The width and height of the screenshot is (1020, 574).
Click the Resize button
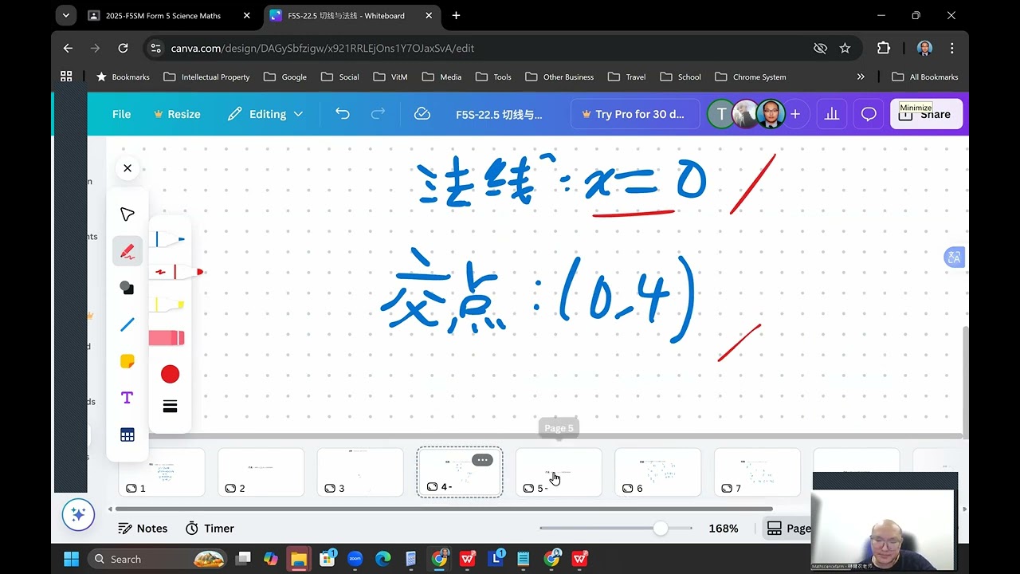(x=177, y=114)
